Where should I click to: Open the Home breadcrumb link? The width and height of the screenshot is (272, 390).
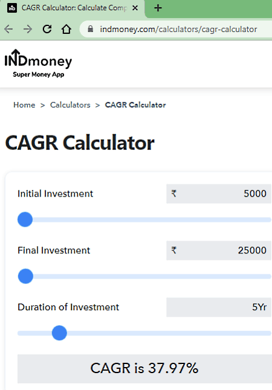point(24,105)
